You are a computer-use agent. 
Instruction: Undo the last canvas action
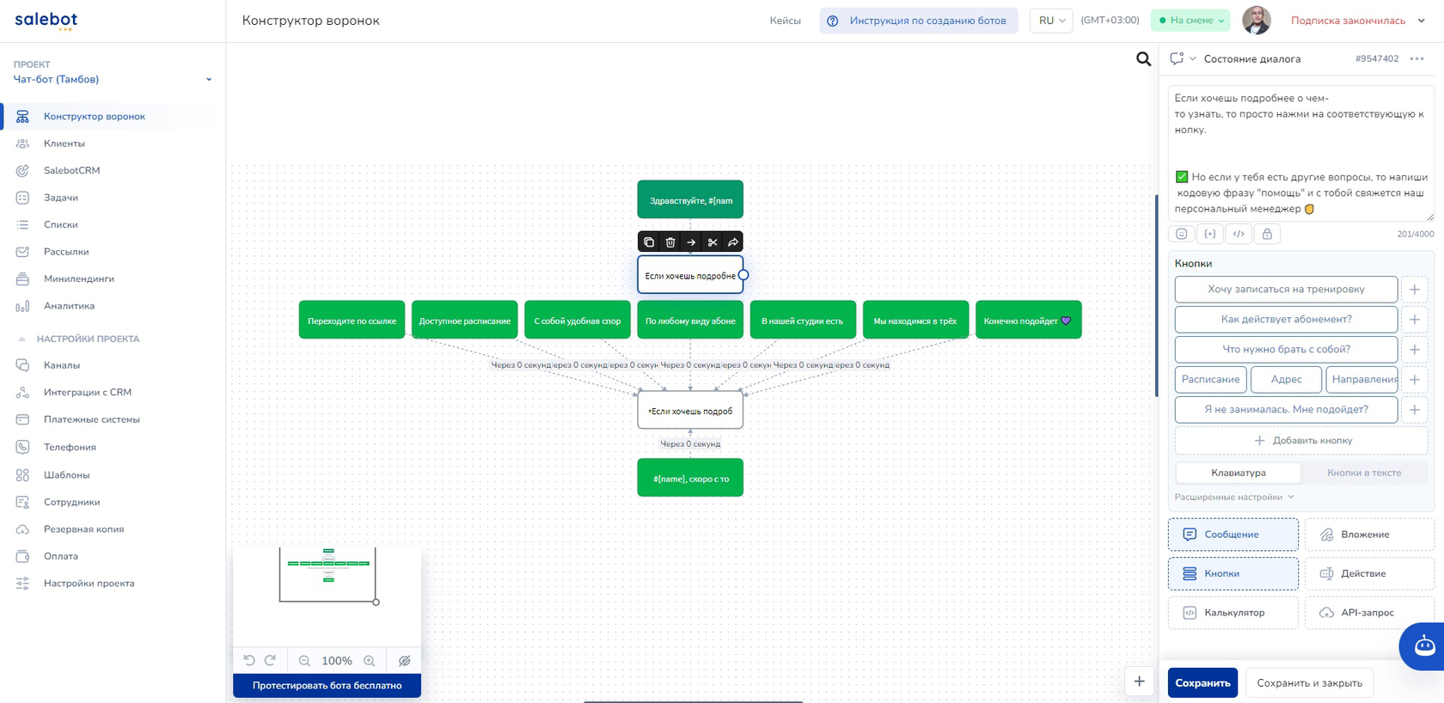249,661
